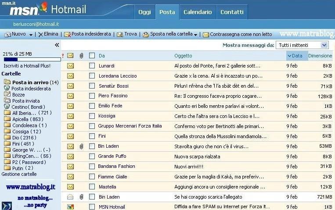
Task: Click opened envelope icon of Se hai coraggio row
Action: (70, 197)
